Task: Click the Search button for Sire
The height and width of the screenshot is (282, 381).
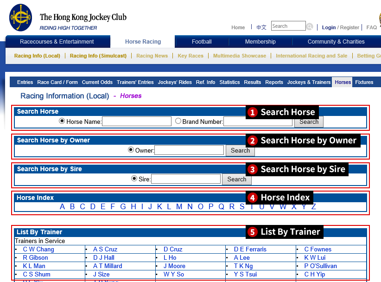Action: point(237,179)
